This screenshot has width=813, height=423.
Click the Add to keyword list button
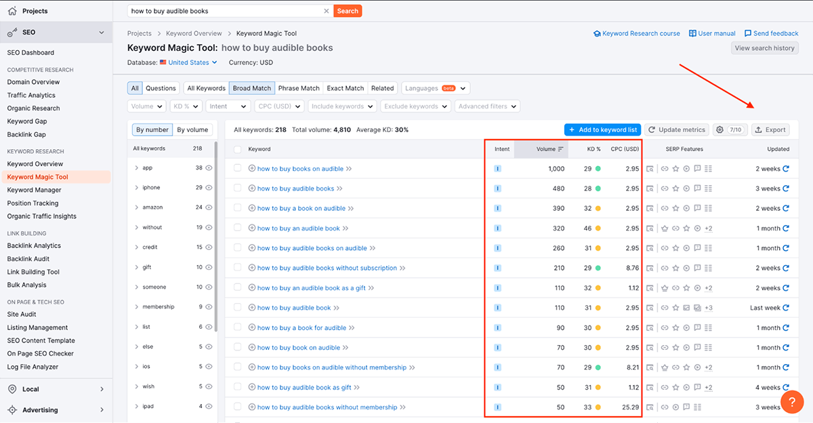click(602, 129)
